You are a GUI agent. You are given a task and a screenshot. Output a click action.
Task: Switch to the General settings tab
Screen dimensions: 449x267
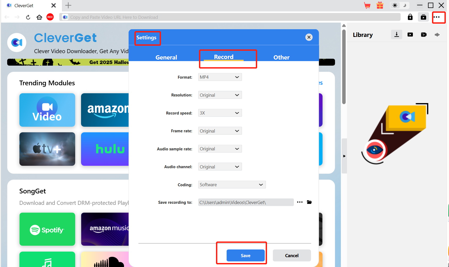click(166, 57)
